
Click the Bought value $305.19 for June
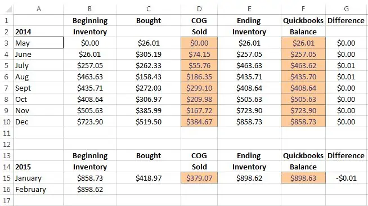pyautogui.click(x=149, y=54)
